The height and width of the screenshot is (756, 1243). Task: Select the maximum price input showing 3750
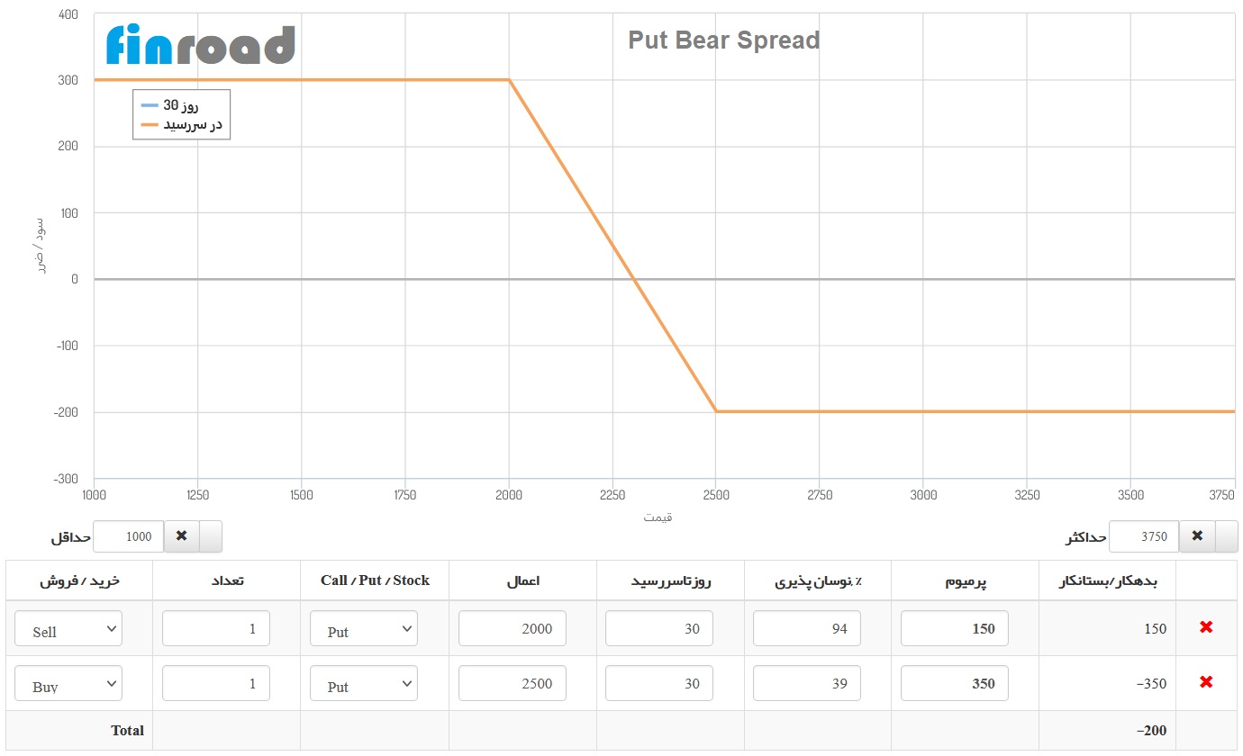point(1144,536)
